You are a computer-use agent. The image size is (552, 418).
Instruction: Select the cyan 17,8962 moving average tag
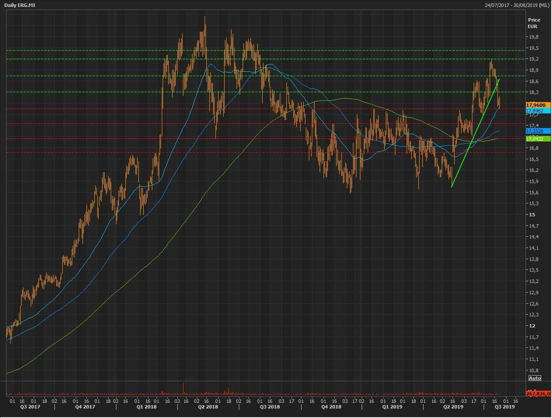coord(538,111)
